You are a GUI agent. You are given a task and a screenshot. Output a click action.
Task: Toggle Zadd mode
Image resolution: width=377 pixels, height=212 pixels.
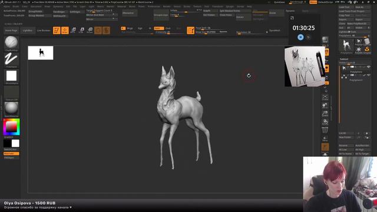coord(158,28)
